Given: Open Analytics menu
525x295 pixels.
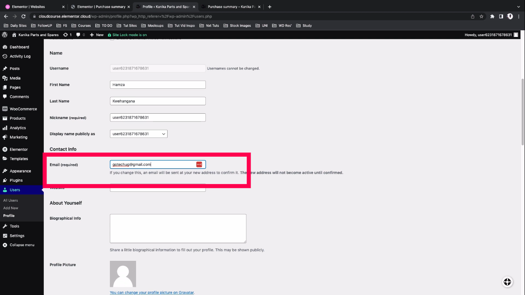Looking at the screenshot, I should tap(18, 128).
